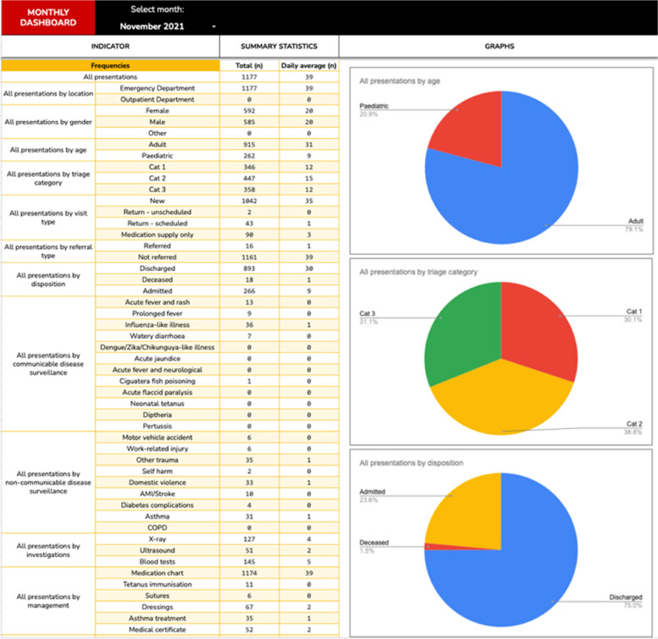Select the Medication supply only row label

(158, 234)
